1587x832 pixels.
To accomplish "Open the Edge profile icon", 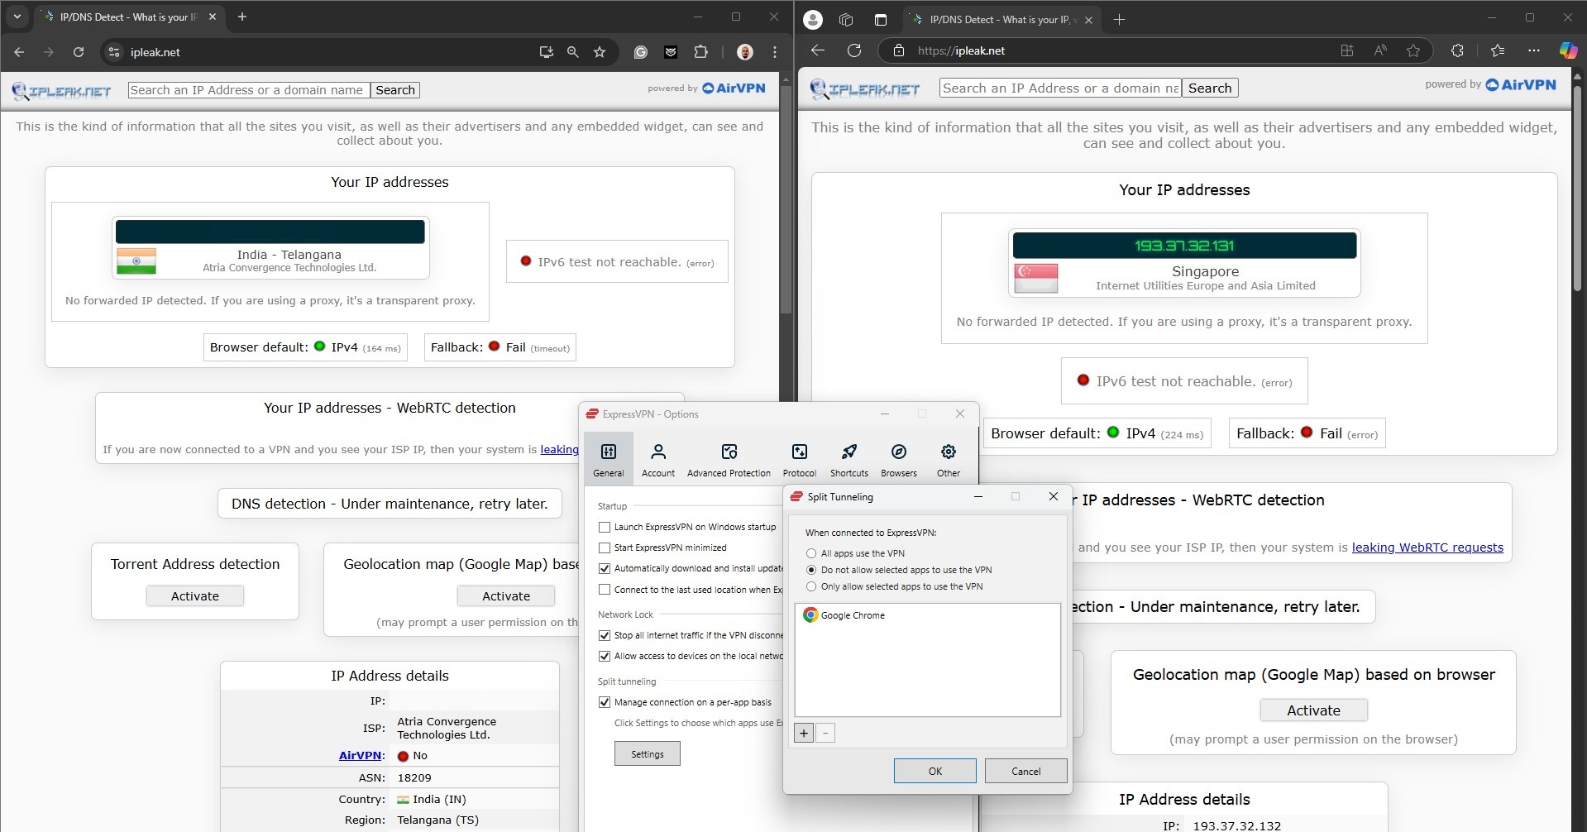I will (814, 19).
